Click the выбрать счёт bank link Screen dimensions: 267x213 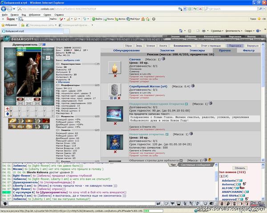(x=72, y=60)
